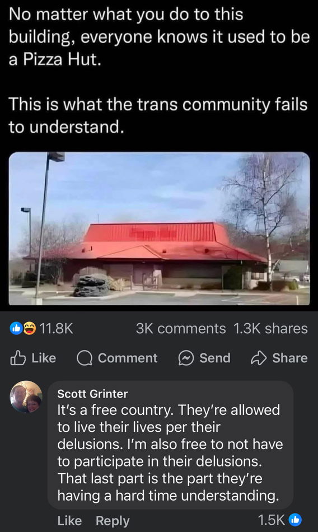Viewport: 318px width, 532px height.
Task: Tap the Comment speech bubble icon
Action: pos(85,358)
